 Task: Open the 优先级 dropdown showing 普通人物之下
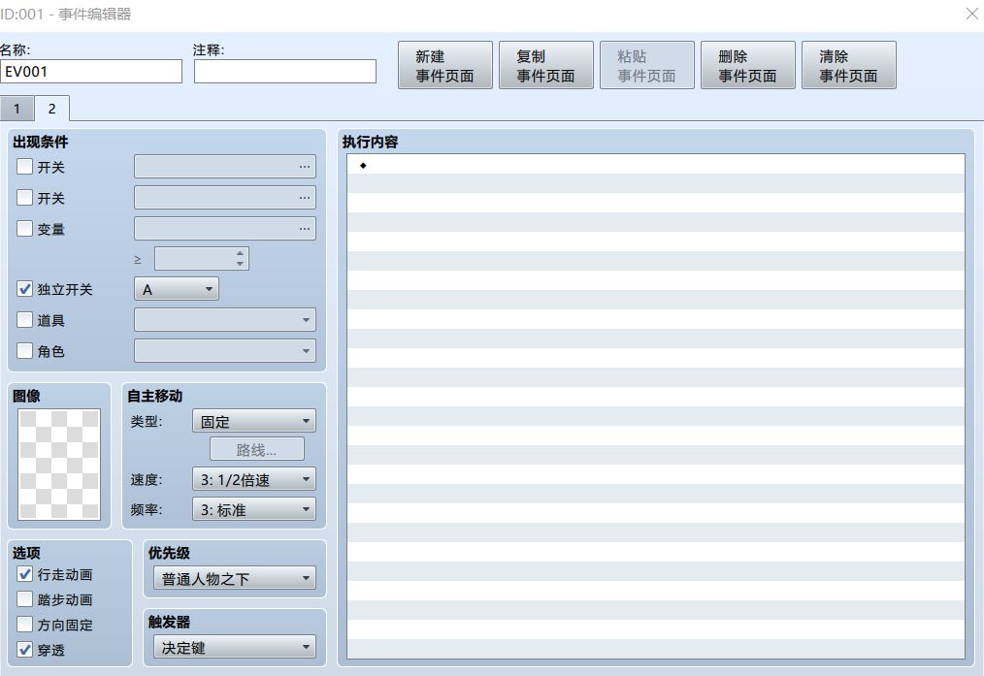[235, 578]
